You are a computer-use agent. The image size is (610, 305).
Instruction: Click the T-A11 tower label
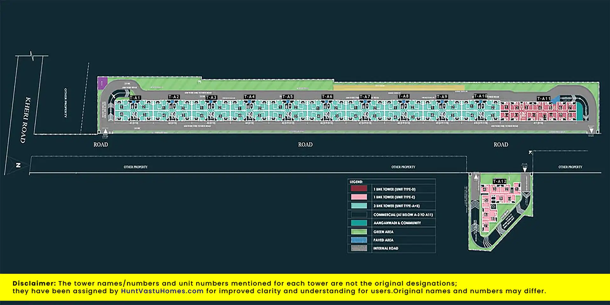[x=543, y=99]
